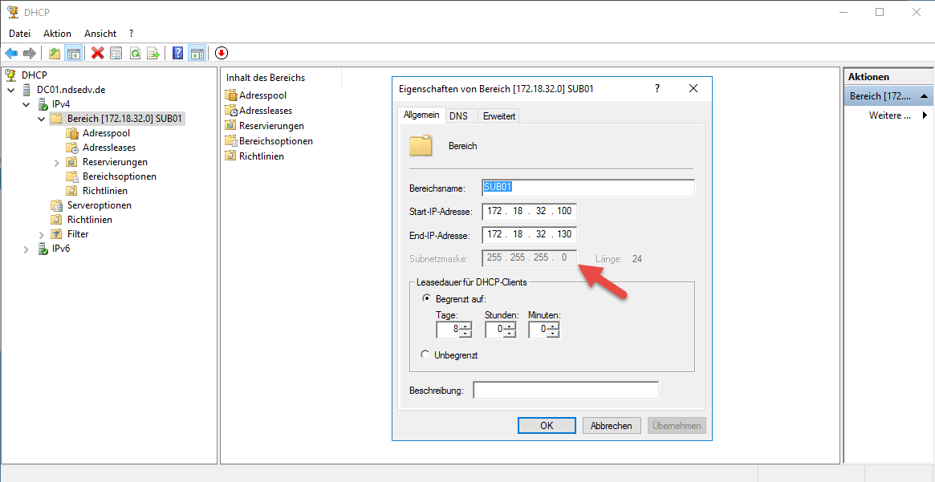Switch to the DNS tab

[x=458, y=116]
